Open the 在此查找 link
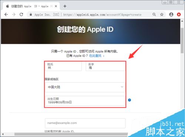This screenshot has height=137, width=185. point(95,56)
